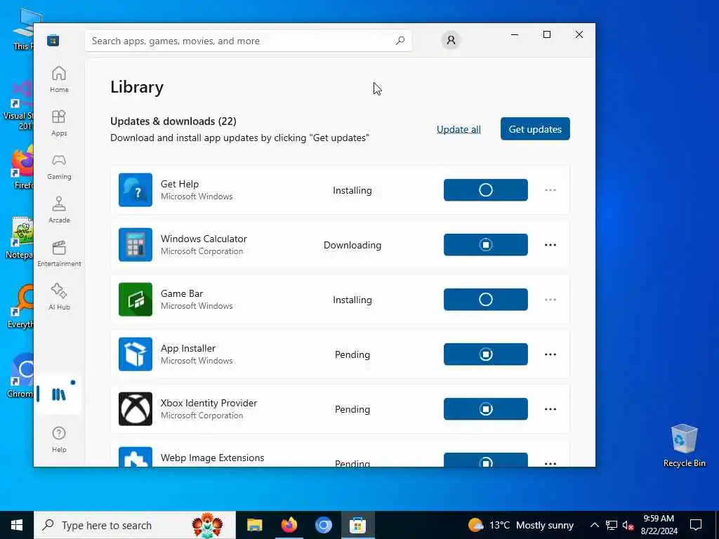Click the Webp Image Extensions app icon
The width and height of the screenshot is (719, 539).
tap(136, 456)
